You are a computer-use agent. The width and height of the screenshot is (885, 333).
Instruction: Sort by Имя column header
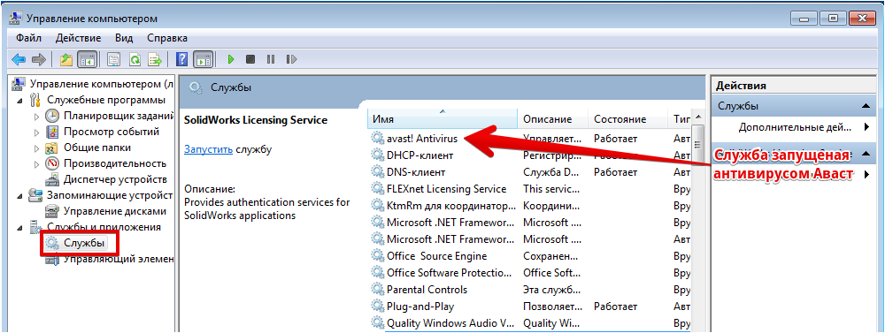click(442, 119)
